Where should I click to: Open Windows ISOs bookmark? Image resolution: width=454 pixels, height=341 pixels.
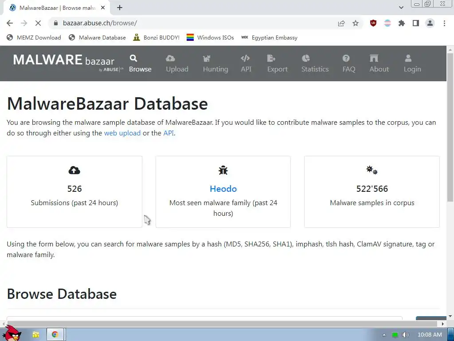210,38
